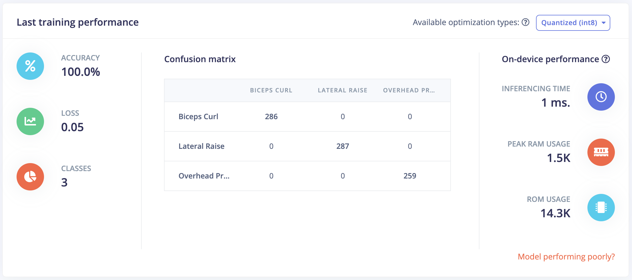Click the 286 cell in Biceps Curl row
This screenshot has width=632, height=280.
(271, 117)
